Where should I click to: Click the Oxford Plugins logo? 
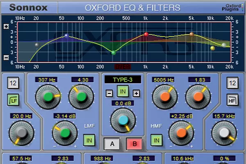pyautogui.click(x=232, y=7)
